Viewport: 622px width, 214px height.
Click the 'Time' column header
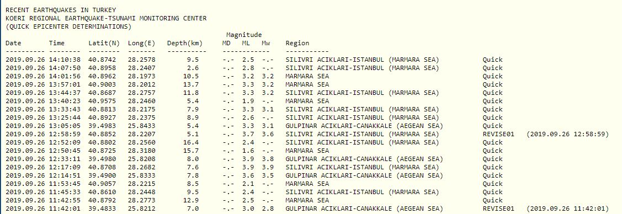pyautogui.click(x=57, y=43)
